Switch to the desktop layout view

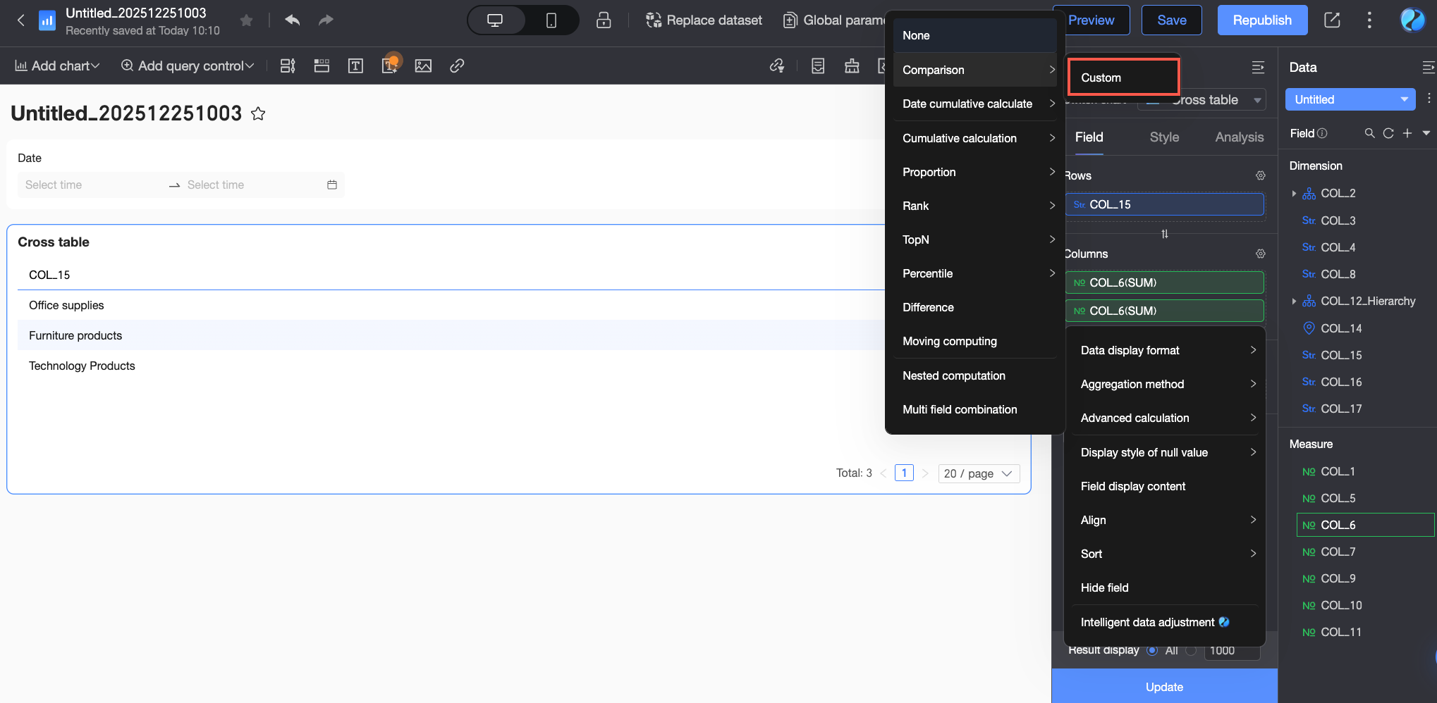[495, 20]
